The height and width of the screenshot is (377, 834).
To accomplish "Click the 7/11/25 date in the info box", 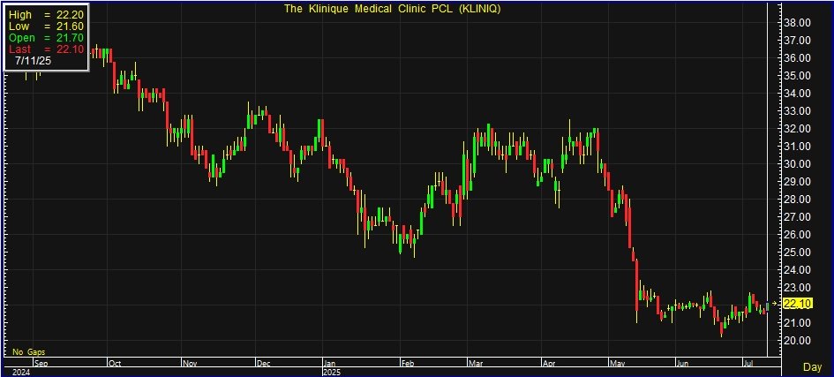I will coord(33,62).
